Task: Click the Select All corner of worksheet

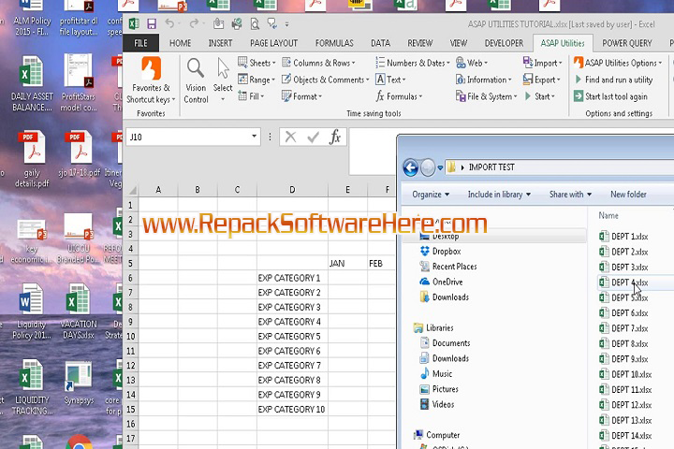Action: pos(132,190)
